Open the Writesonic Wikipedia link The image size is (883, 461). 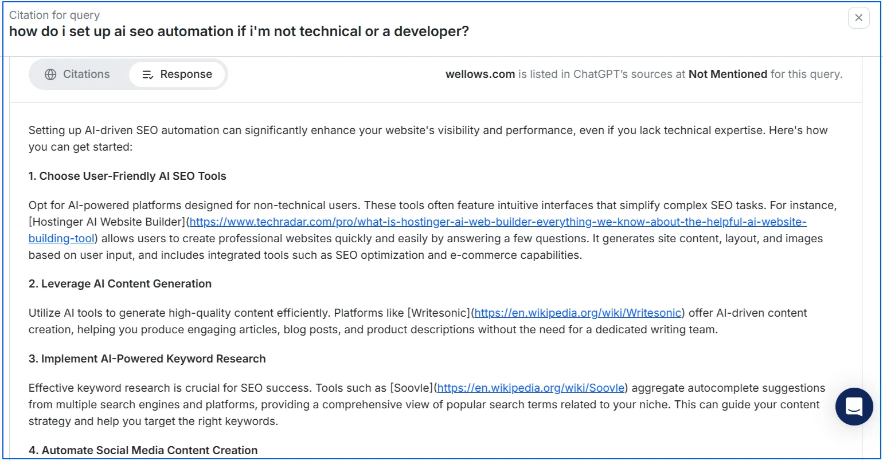coord(578,313)
